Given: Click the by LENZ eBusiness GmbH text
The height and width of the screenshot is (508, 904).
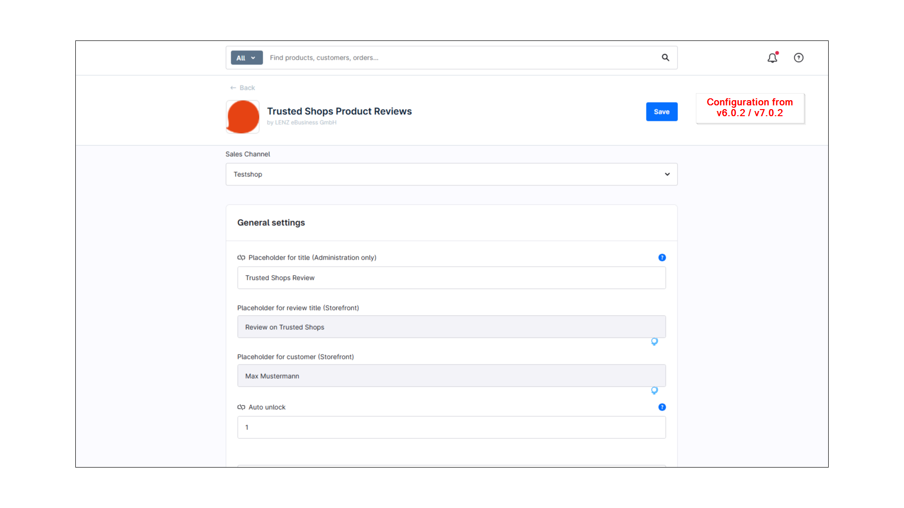Looking at the screenshot, I should coord(302,123).
